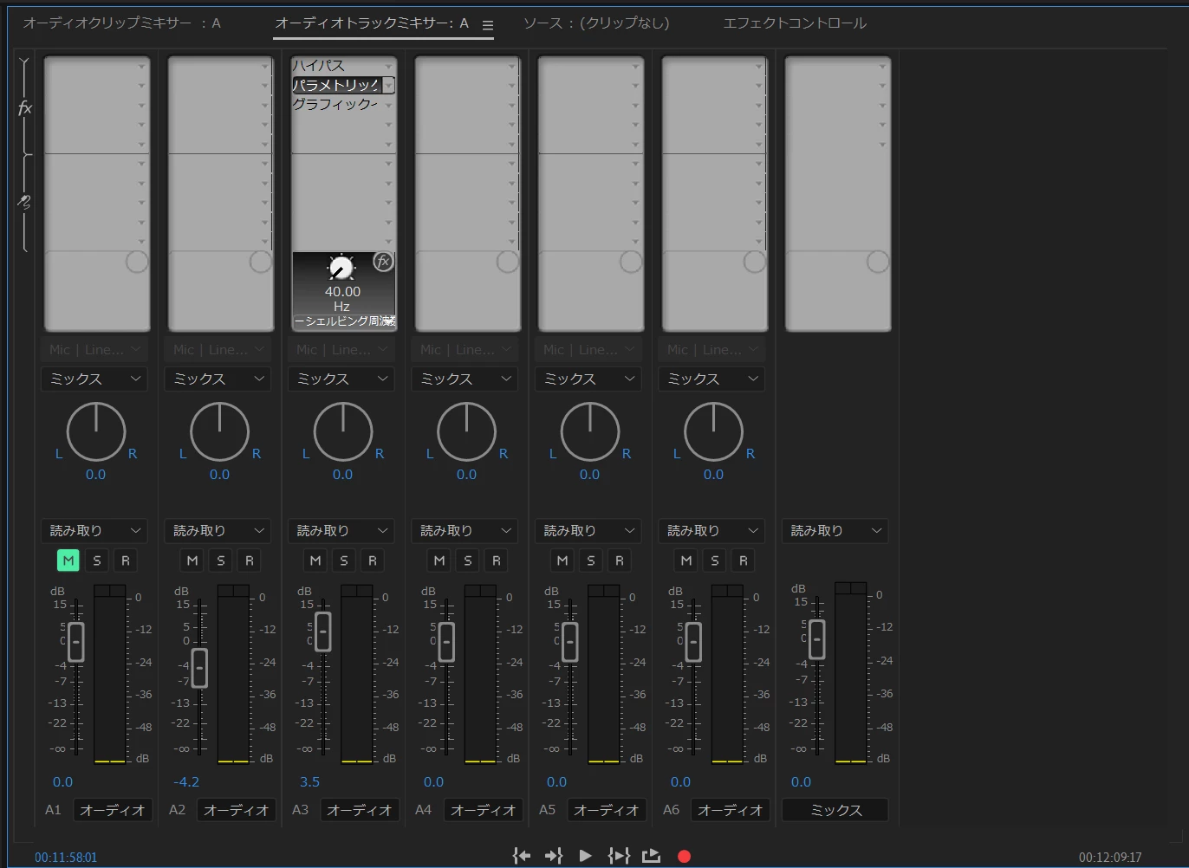The height and width of the screenshot is (868, 1189).
Task: Mute track A2
Action: (192, 560)
